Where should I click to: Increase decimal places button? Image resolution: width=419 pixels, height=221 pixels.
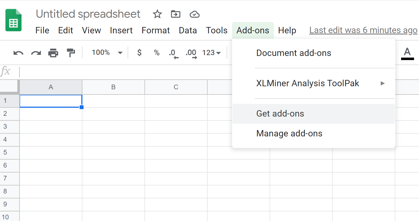[x=191, y=53]
